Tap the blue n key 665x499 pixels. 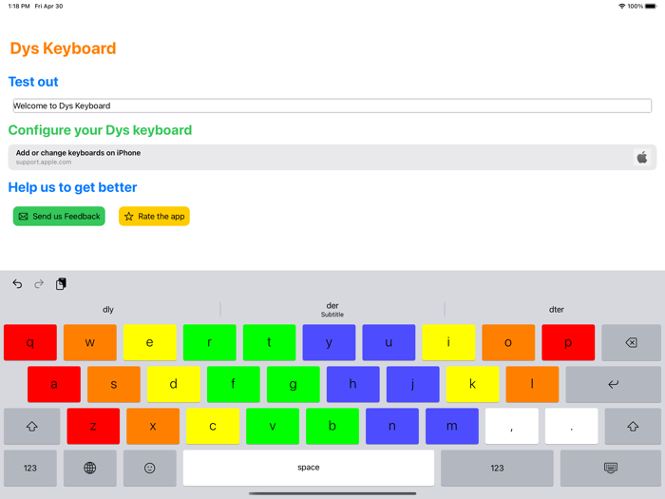pyautogui.click(x=392, y=427)
